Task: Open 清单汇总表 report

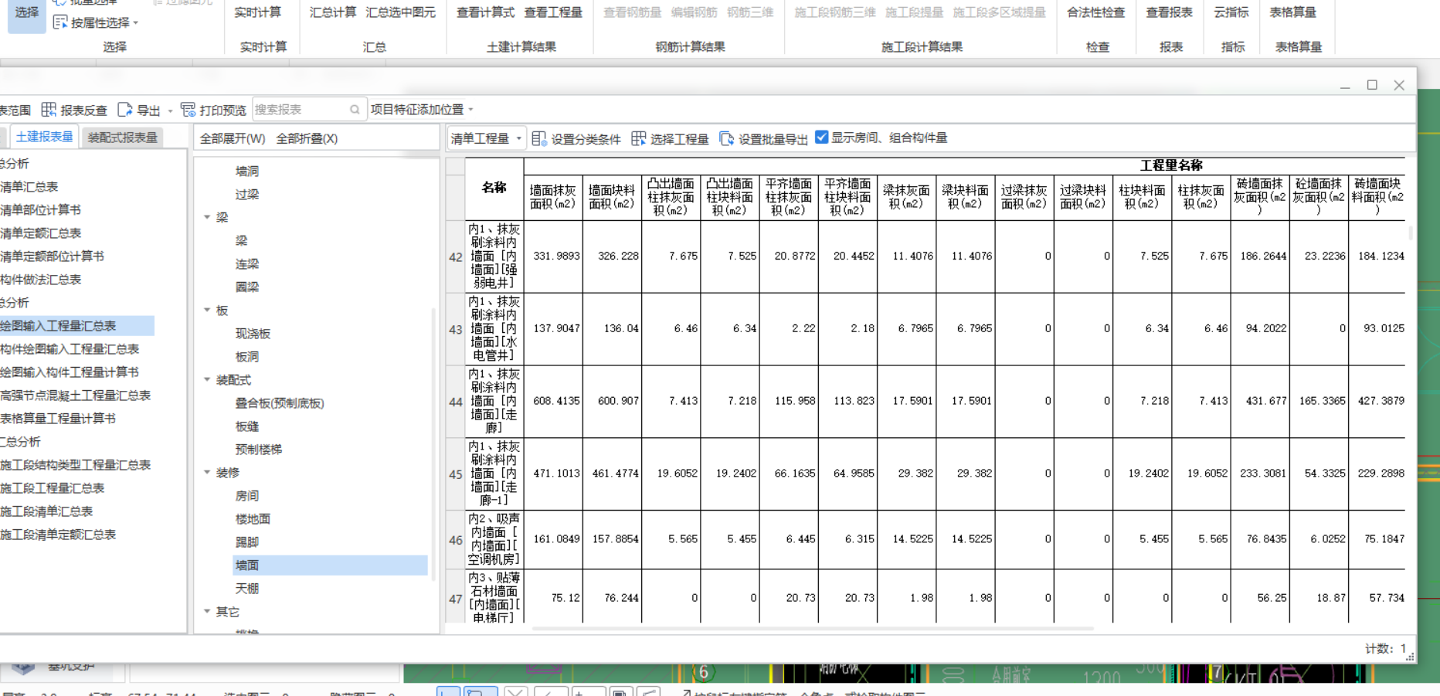Action: coord(29,186)
